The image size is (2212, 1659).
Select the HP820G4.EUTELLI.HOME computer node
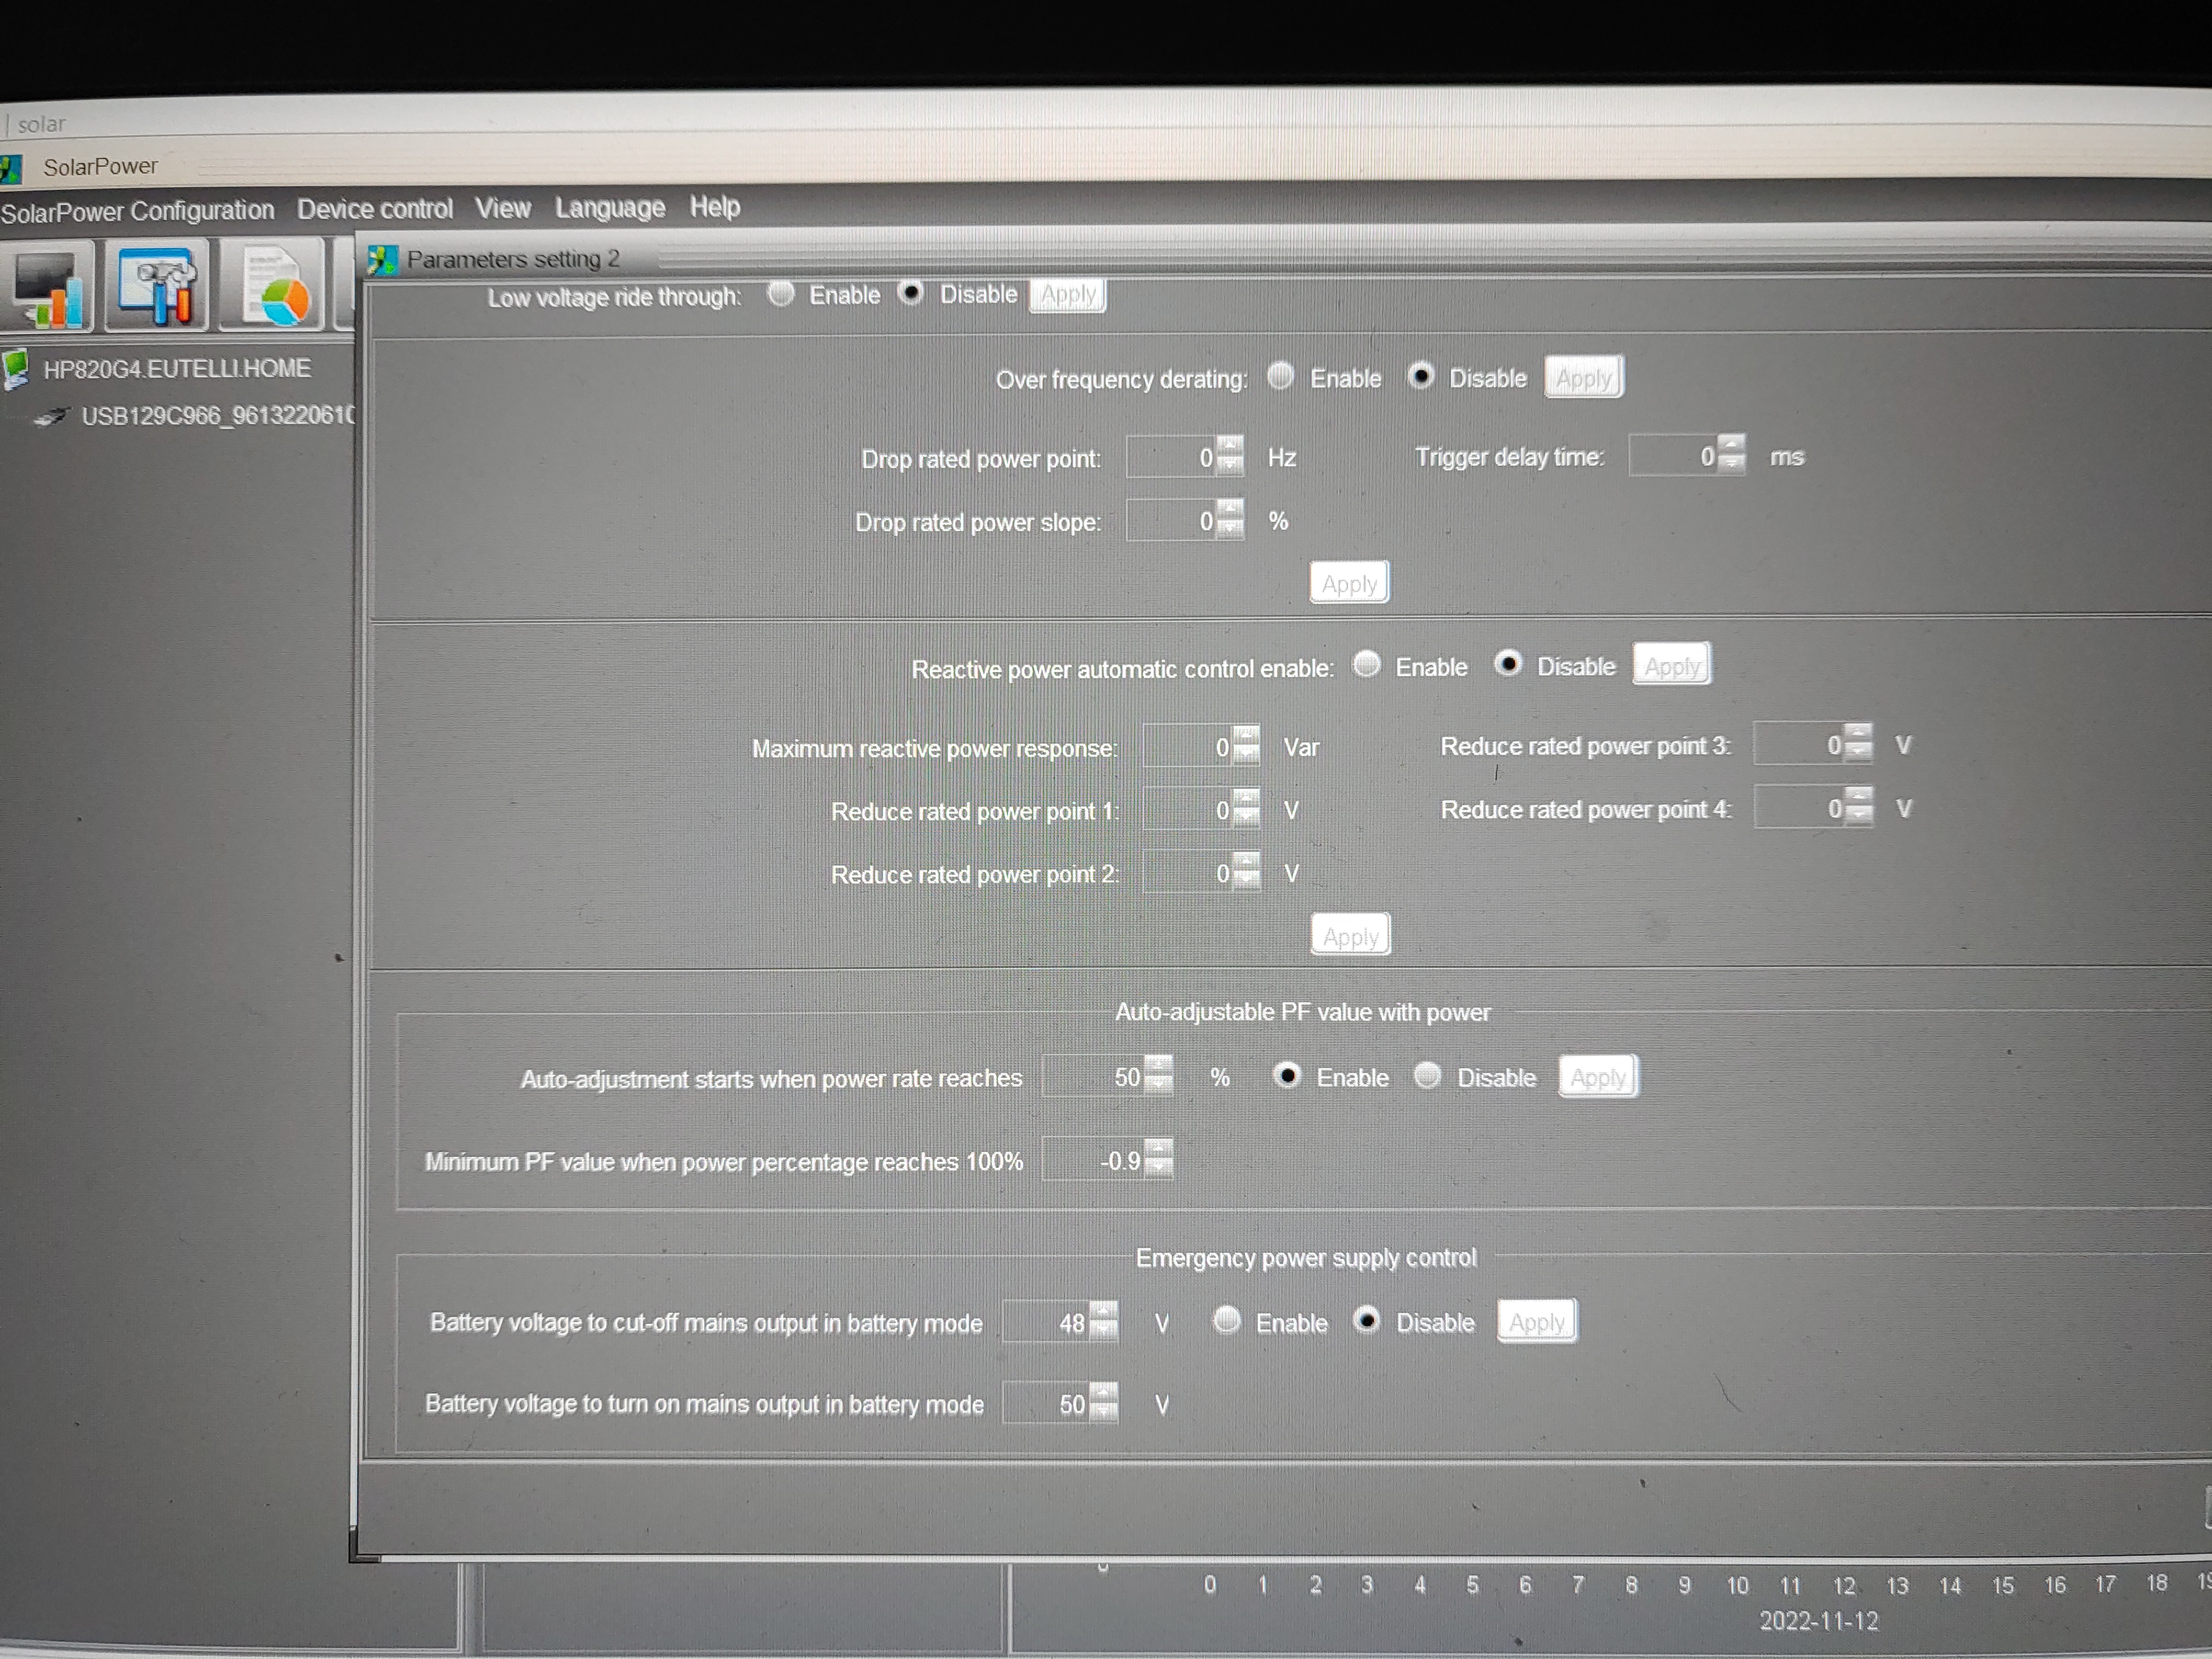[176, 369]
